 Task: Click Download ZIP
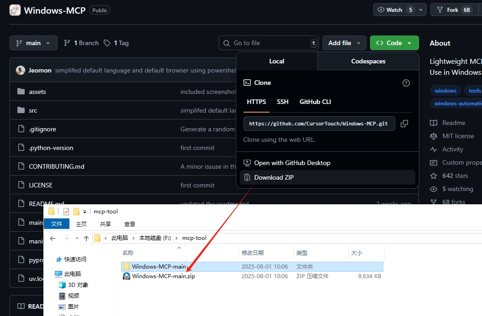coord(328,177)
